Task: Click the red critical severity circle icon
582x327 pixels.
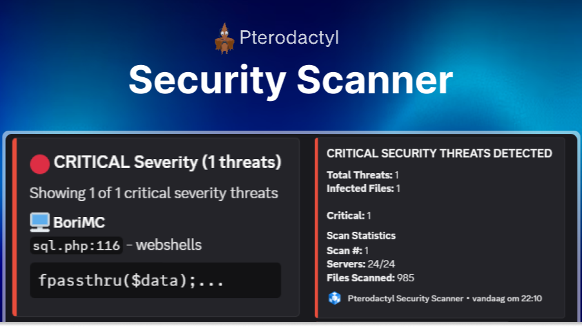Action: click(x=40, y=163)
